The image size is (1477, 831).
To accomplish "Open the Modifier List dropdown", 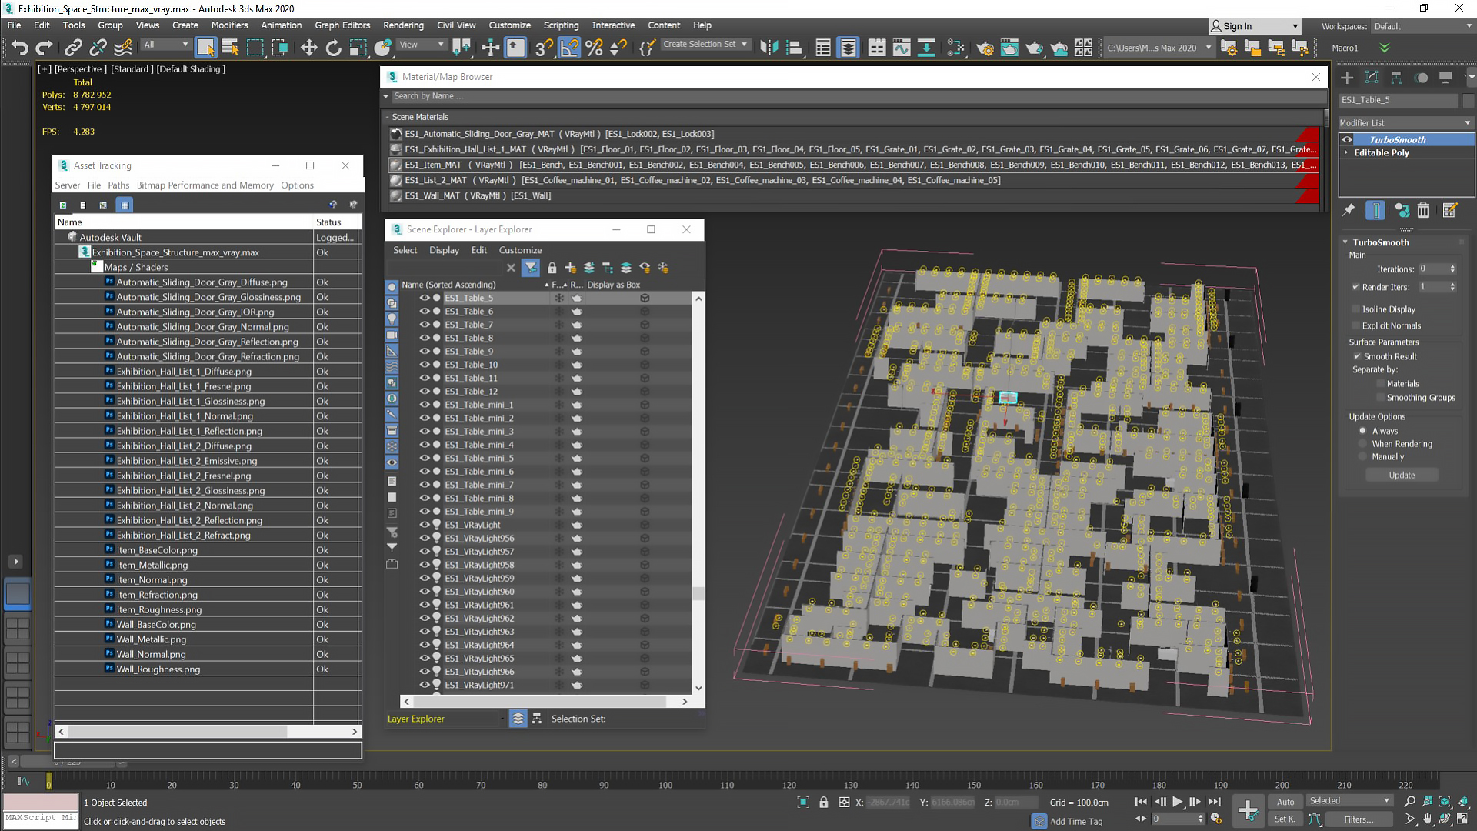I will click(1405, 123).
